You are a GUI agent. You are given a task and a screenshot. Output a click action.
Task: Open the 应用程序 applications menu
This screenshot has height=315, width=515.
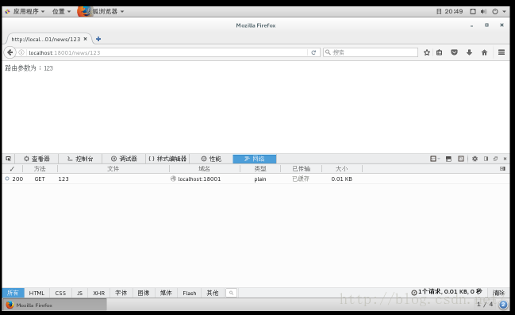(25, 11)
